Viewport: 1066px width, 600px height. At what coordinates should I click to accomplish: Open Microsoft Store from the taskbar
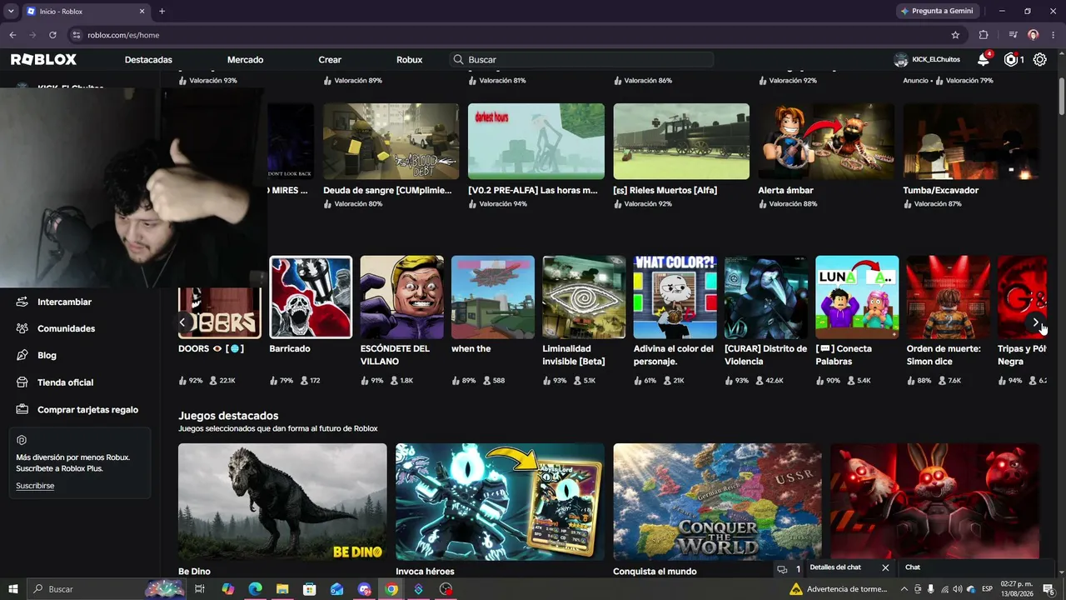coord(310,589)
